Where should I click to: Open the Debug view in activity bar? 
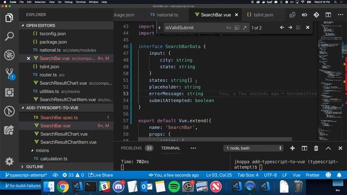tap(9, 55)
